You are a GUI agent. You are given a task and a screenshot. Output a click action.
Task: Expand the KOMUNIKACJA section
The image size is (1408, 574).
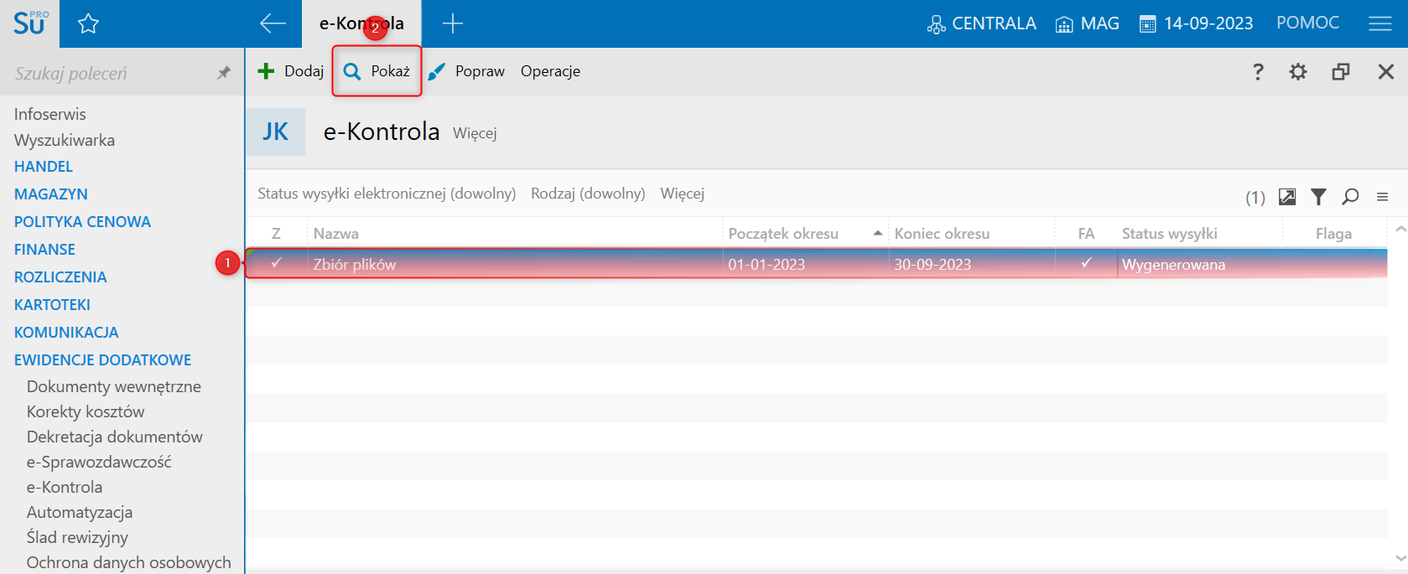[x=66, y=333]
